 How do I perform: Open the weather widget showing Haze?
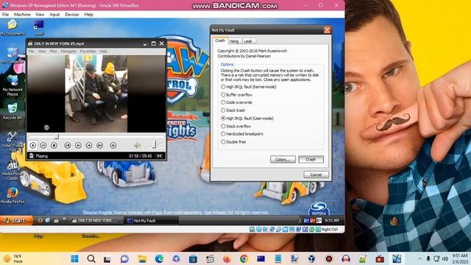[13, 258]
